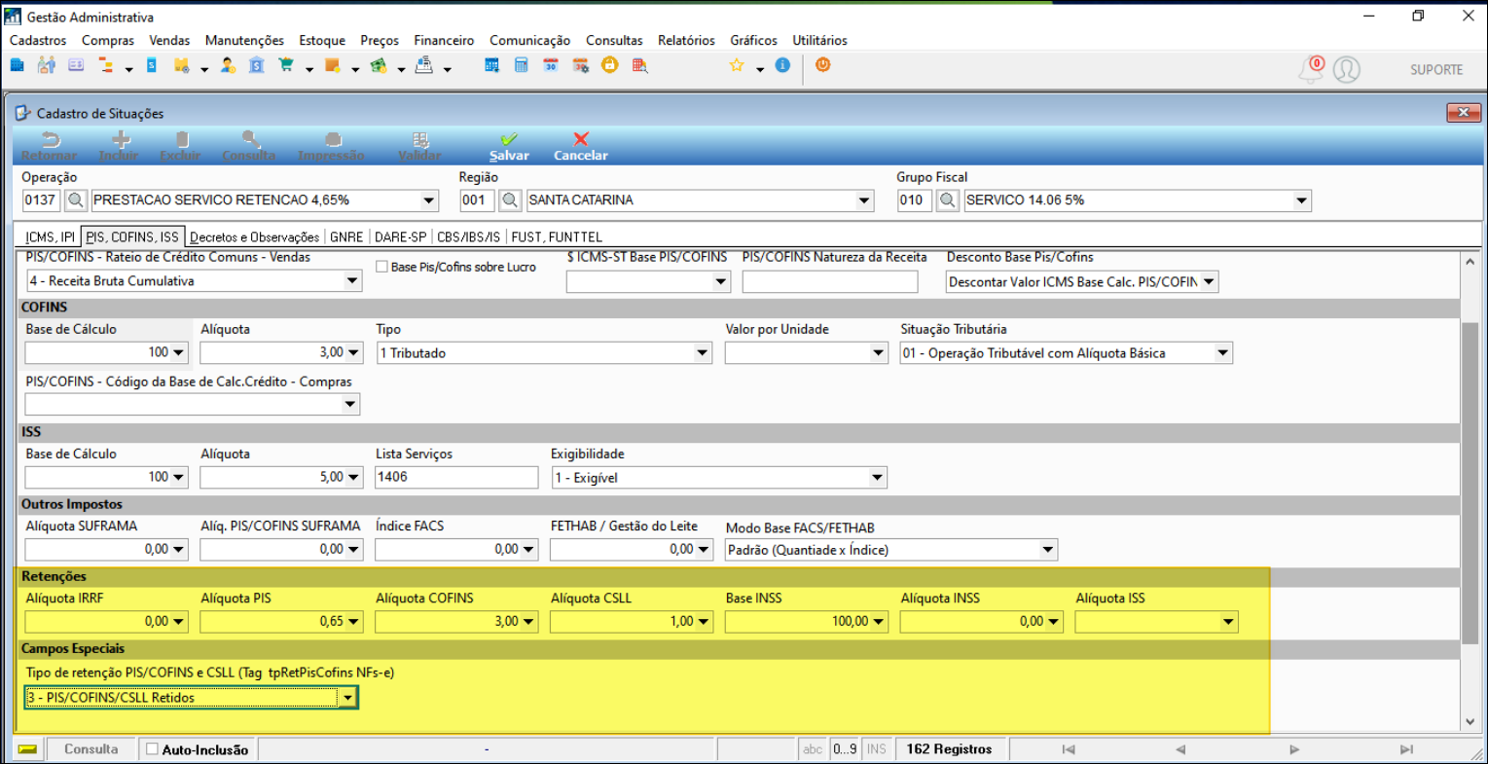This screenshot has height=764, width=1488.
Task: Click the calculator icon in the toolbar
Action: pyautogui.click(x=521, y=65)
